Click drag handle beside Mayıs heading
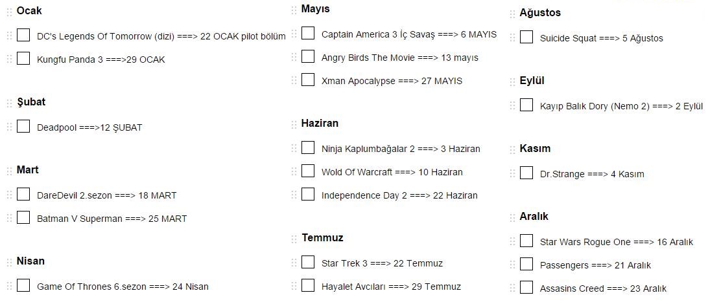This screenshot has width=708, height=304. 294,10
